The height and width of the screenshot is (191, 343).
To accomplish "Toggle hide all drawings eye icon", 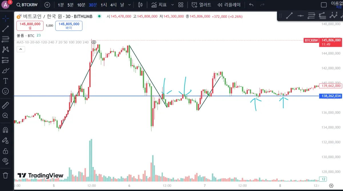I will 5,160.
